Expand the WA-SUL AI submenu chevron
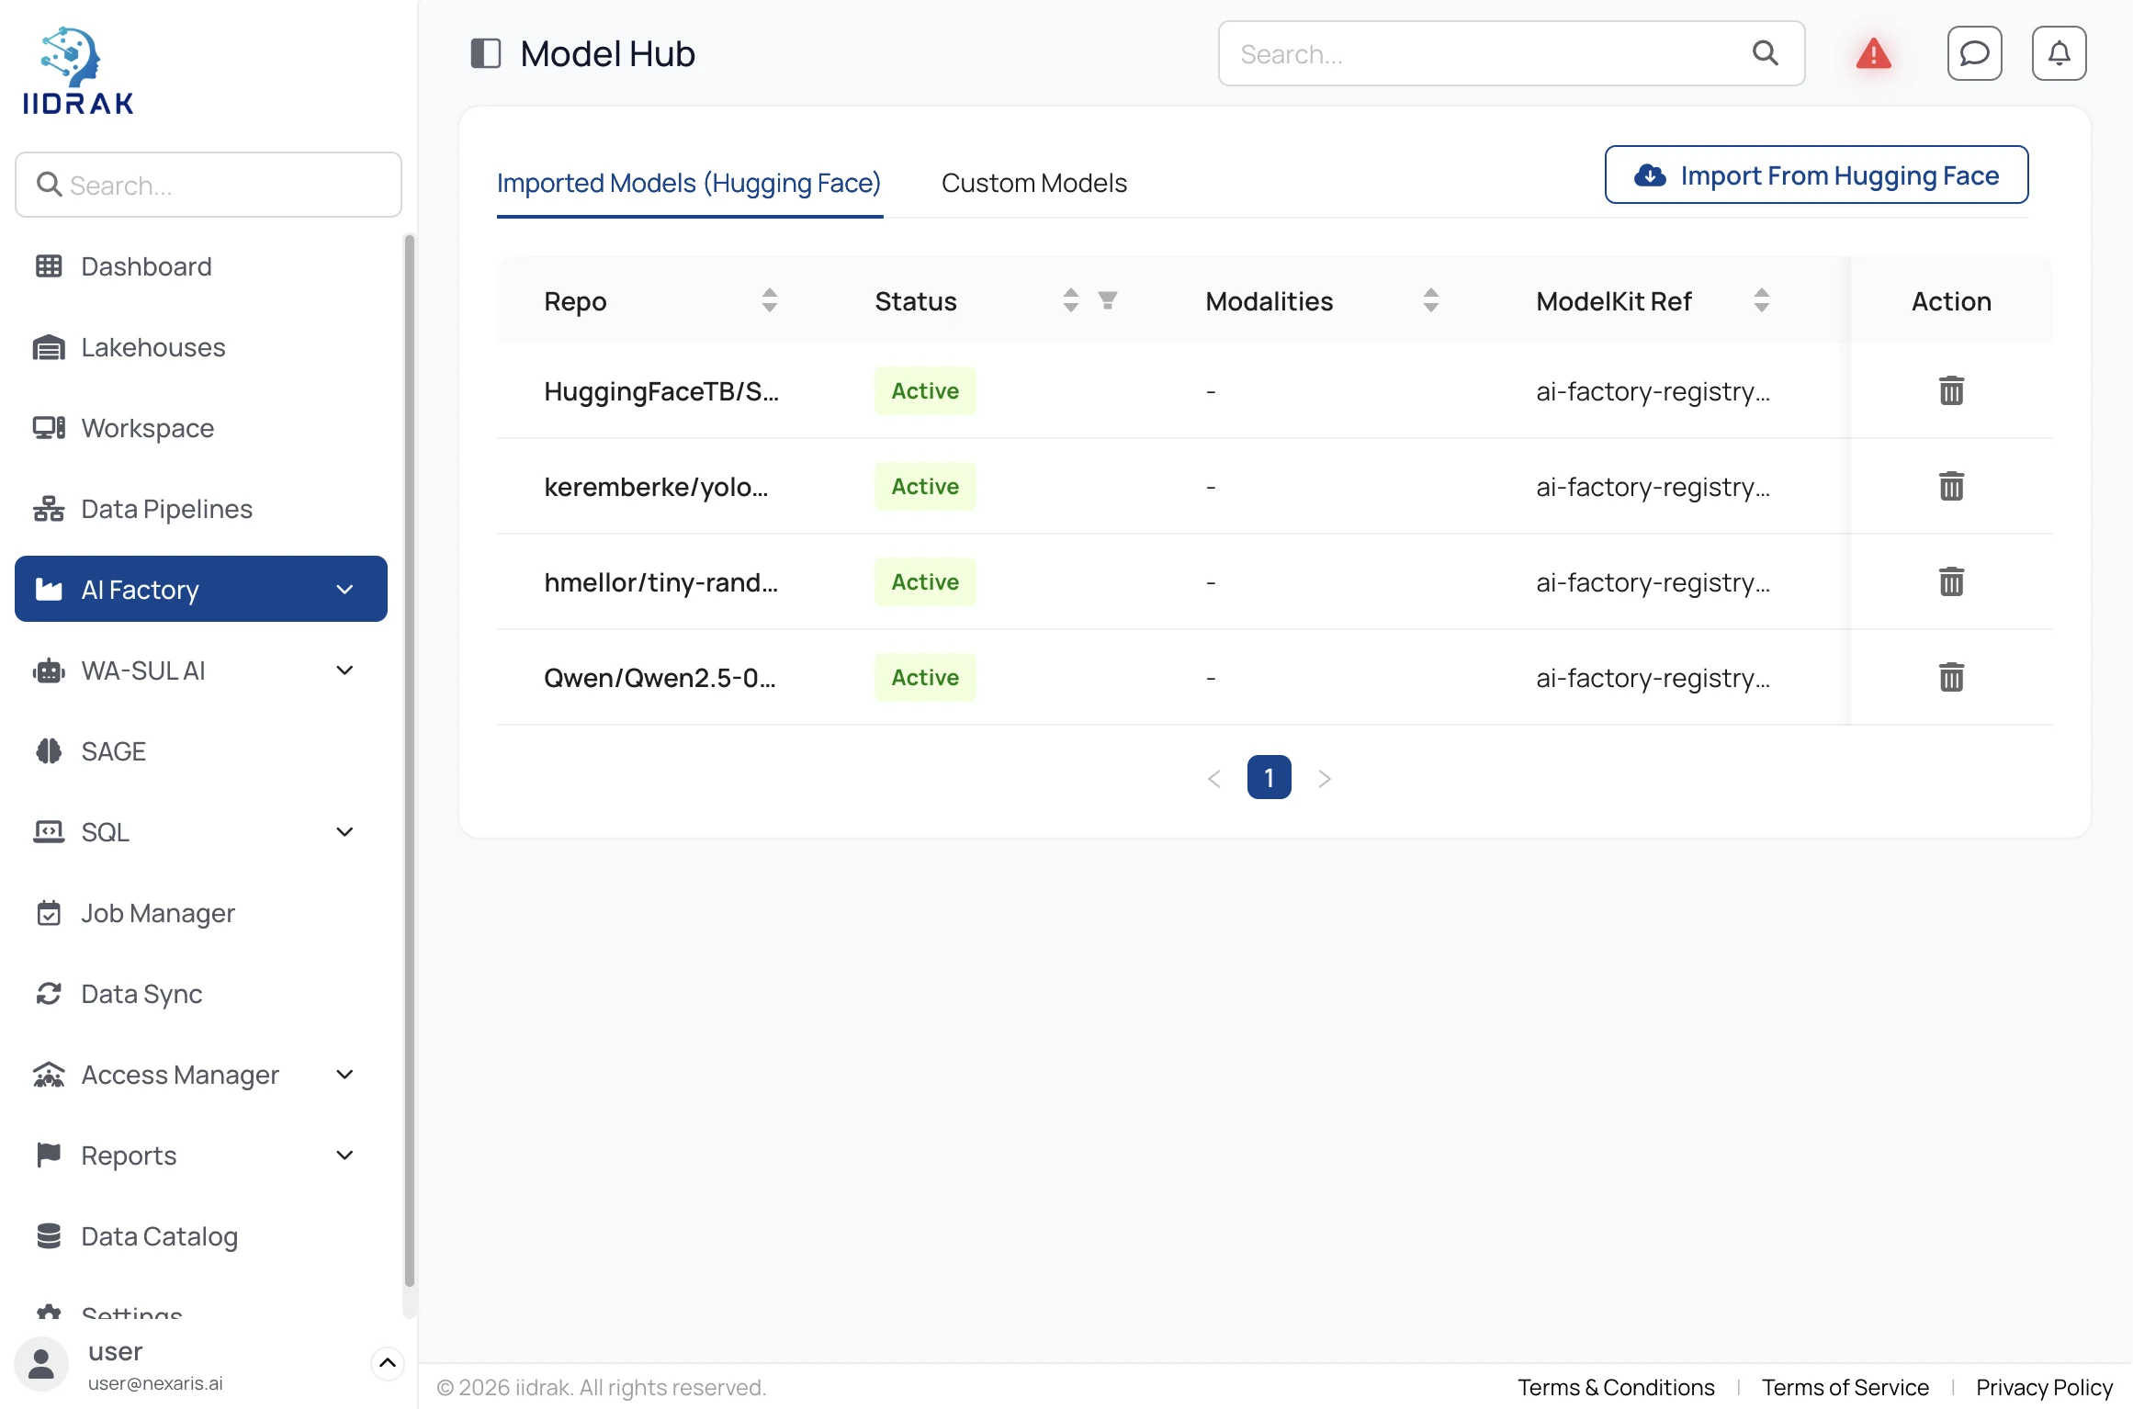 click(x=344, y=671)
